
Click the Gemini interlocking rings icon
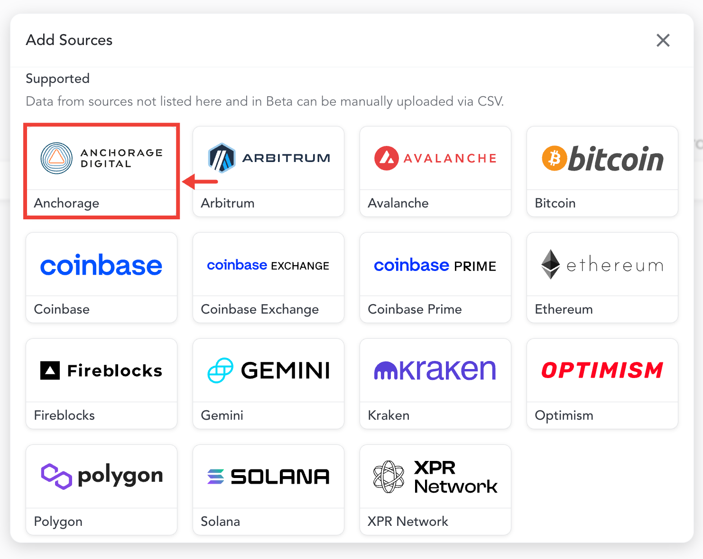point(220,370)
